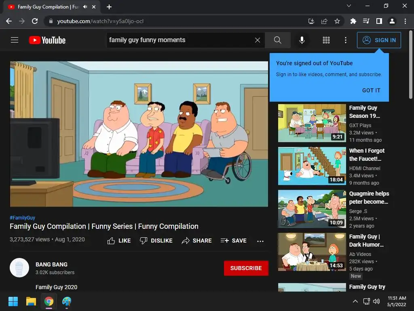Show hidden system tray icons
Screen dimensions: 414x311
(355, 301)
